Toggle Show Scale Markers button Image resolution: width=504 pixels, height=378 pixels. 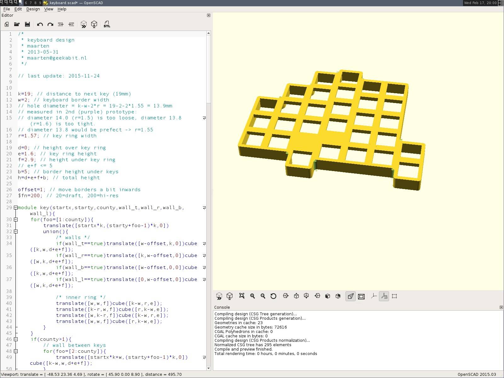pyautogui.click(x=384, y=296)
